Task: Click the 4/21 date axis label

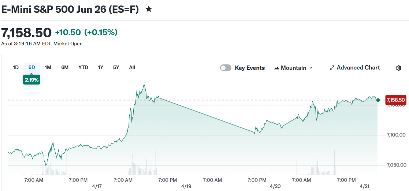Action: tap(364, 187)
